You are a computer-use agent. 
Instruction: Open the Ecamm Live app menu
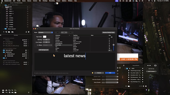point(8,1)
